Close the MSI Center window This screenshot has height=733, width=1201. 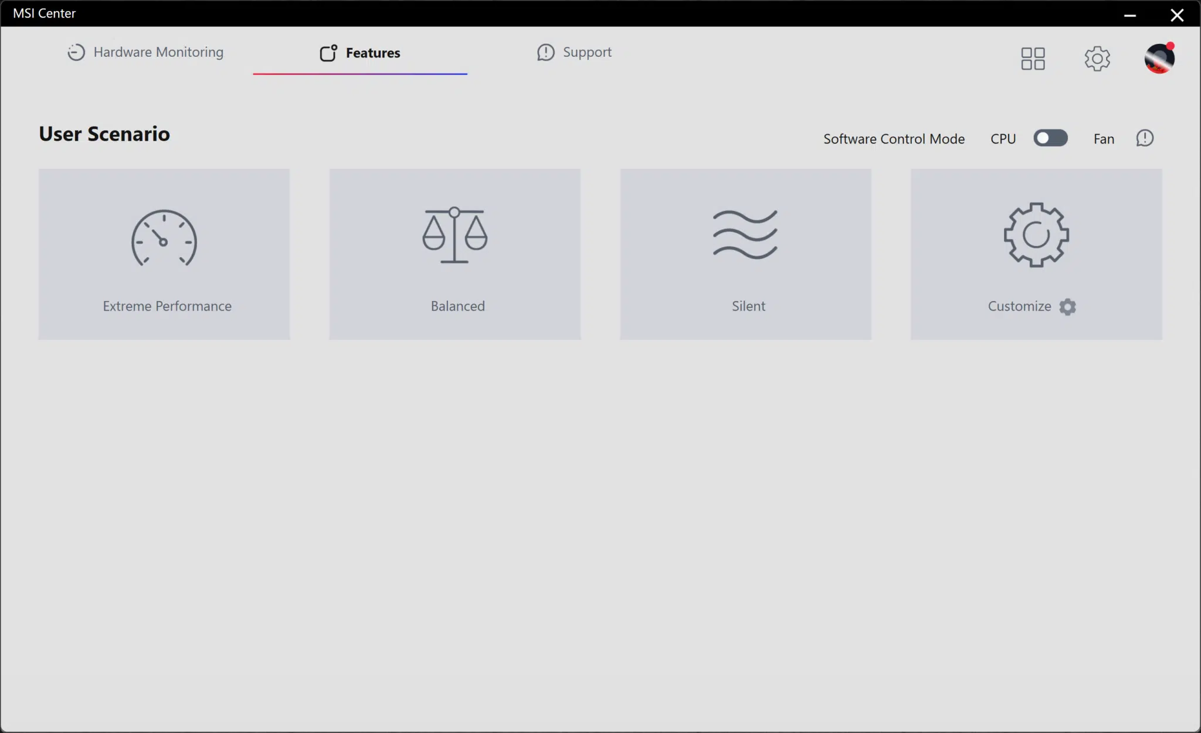(1177, 15)
